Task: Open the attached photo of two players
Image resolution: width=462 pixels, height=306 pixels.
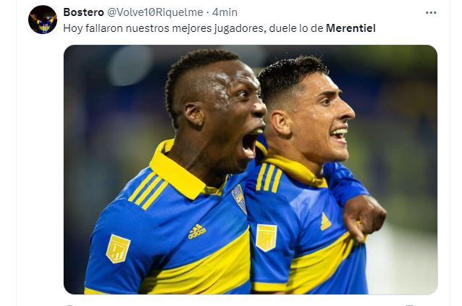Action: [x=251, y=170]
